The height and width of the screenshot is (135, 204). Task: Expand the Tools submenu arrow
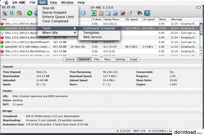[75, 28]
